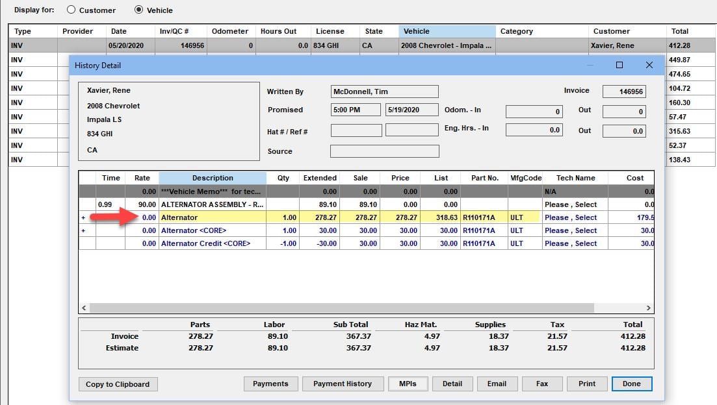Print the invoice
This screenshot has width=717, height=405.
click(x=587, y=384)
